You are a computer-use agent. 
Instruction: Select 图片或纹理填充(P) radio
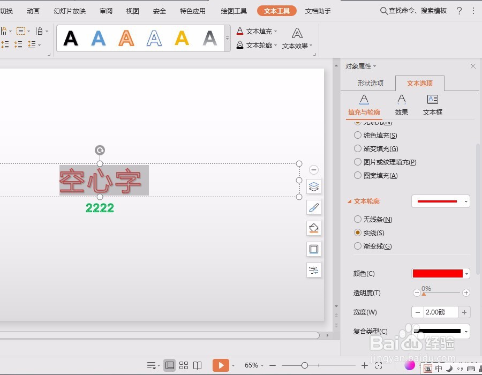point(358,162)
